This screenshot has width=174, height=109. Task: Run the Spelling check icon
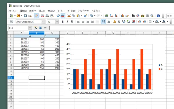(x=58, y=16)
